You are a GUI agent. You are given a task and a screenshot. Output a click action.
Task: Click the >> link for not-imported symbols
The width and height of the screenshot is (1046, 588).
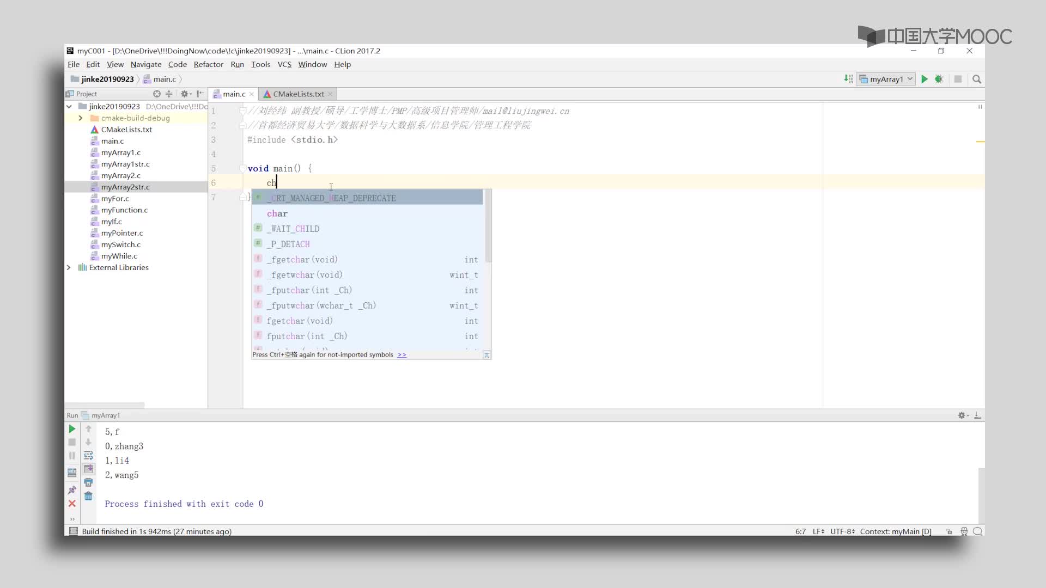click(402, 354)
